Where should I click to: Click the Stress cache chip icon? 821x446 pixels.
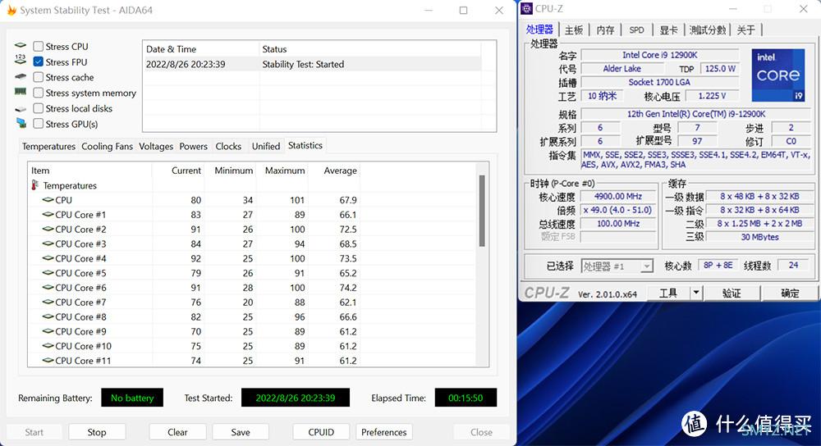click(x=21, y=76)
